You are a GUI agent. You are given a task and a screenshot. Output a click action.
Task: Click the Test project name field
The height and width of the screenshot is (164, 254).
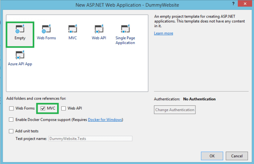coord(90,138)
